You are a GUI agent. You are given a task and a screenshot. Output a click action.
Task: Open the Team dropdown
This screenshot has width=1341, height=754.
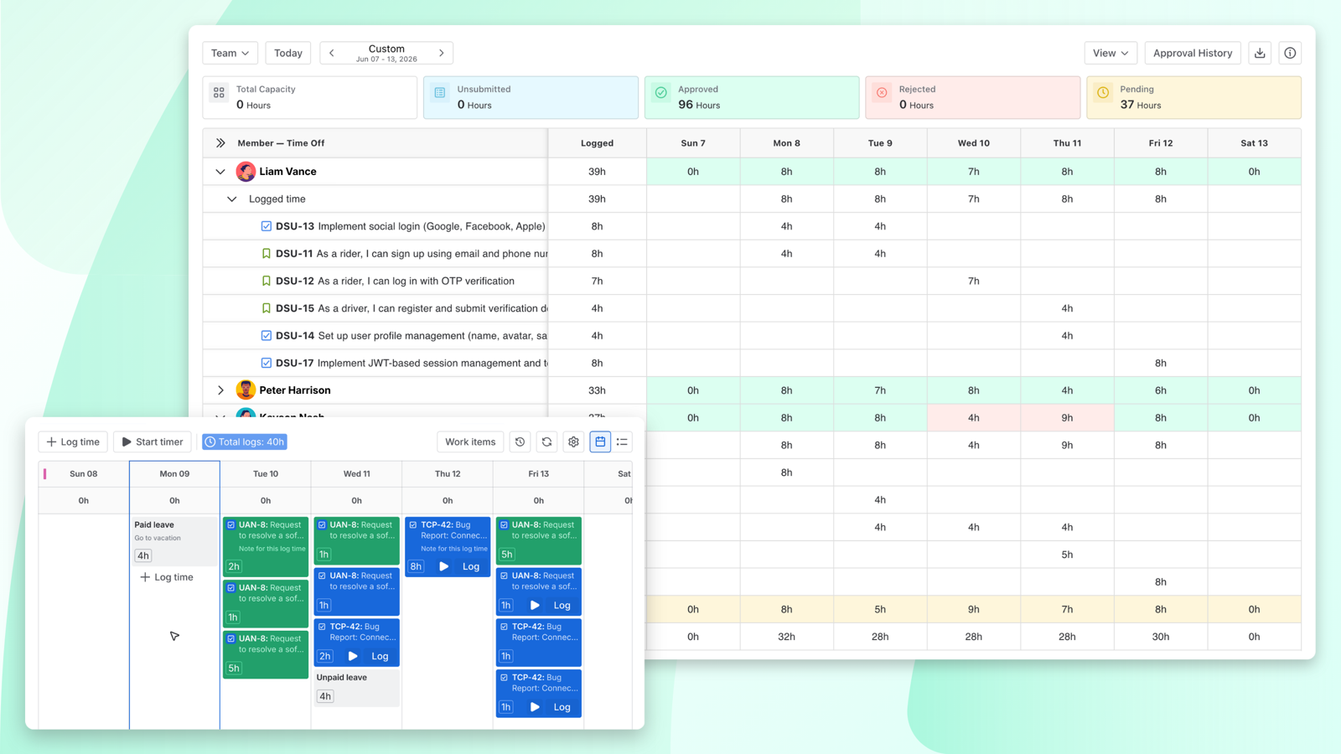[230, 53]
